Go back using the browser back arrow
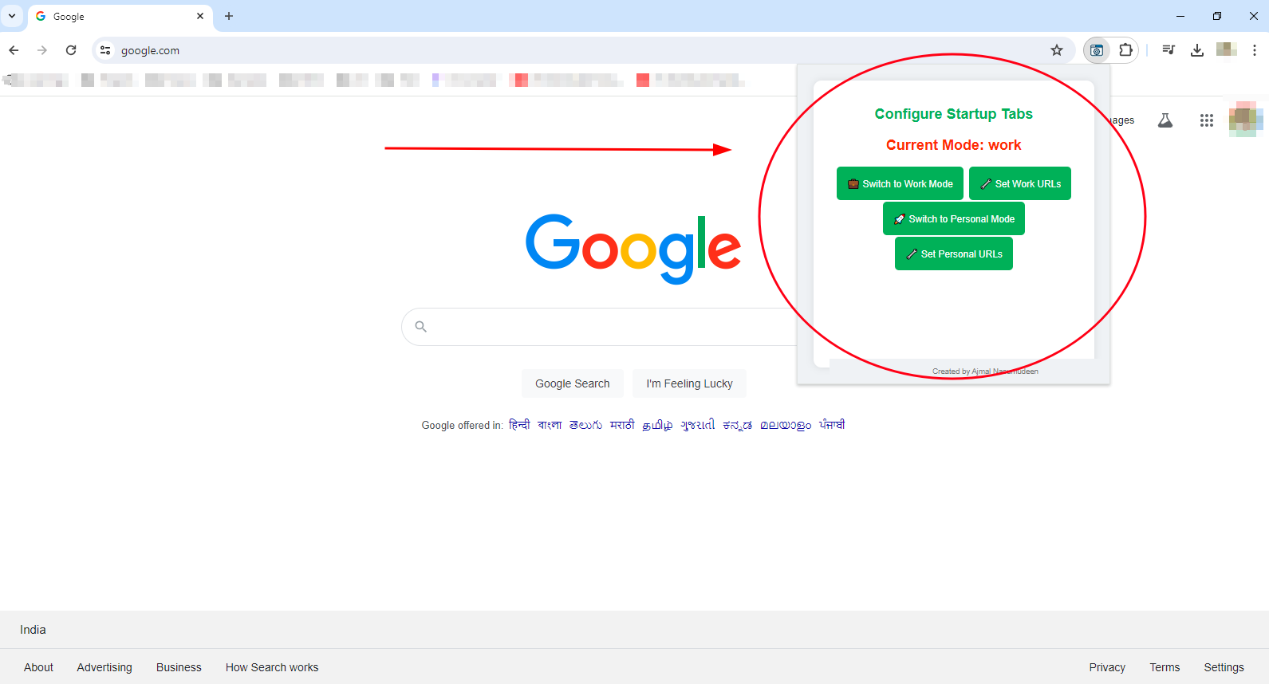 point(14,50)
